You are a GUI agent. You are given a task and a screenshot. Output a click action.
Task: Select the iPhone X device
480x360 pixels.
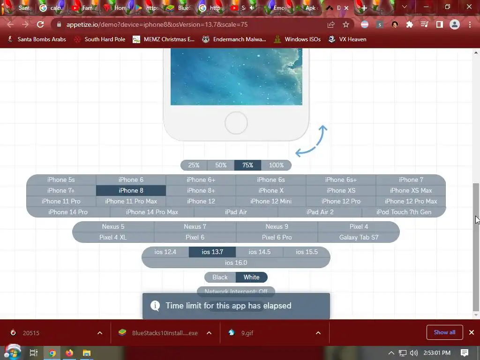pos(271,190)
